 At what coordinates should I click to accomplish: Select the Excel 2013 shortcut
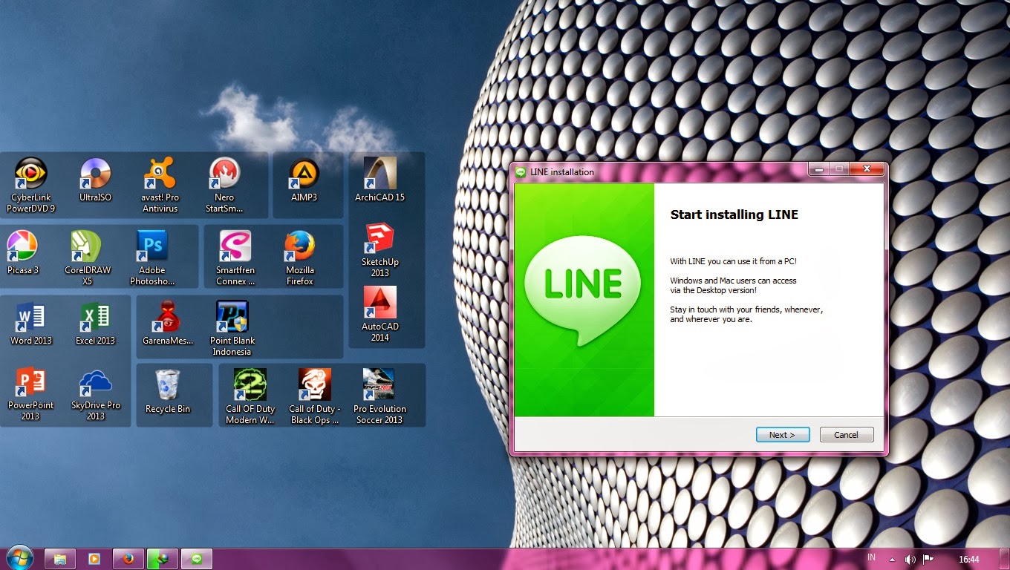point(95,324)
